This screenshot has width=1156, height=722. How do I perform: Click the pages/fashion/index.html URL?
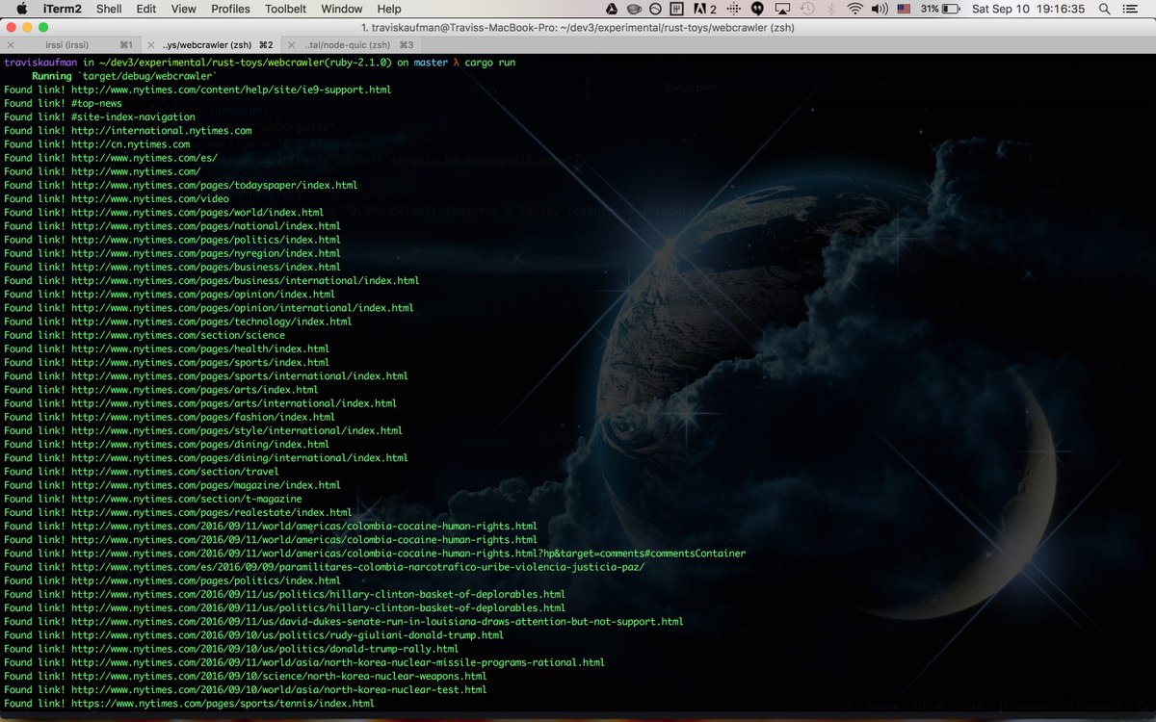203,417
